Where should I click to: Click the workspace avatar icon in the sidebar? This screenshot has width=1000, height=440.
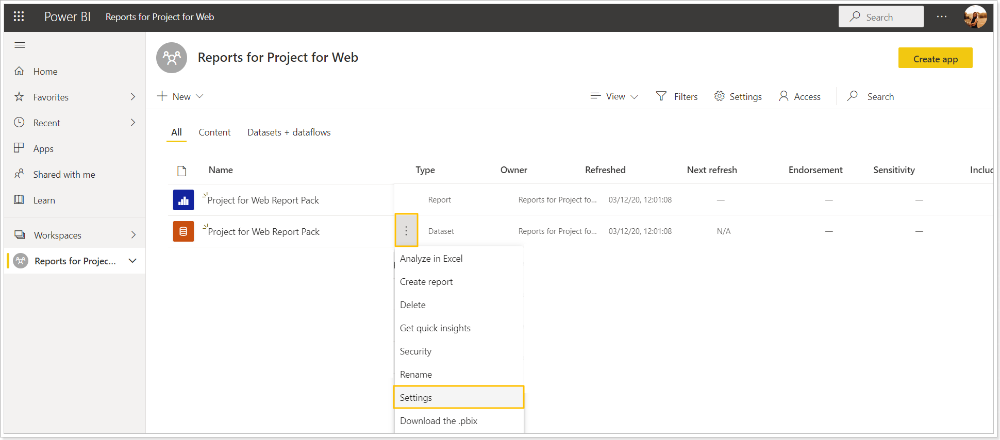pyautogui.click(x=21, y=261)
